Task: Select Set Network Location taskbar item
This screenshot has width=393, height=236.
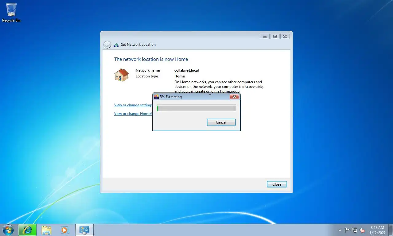Action: point(84,230)
